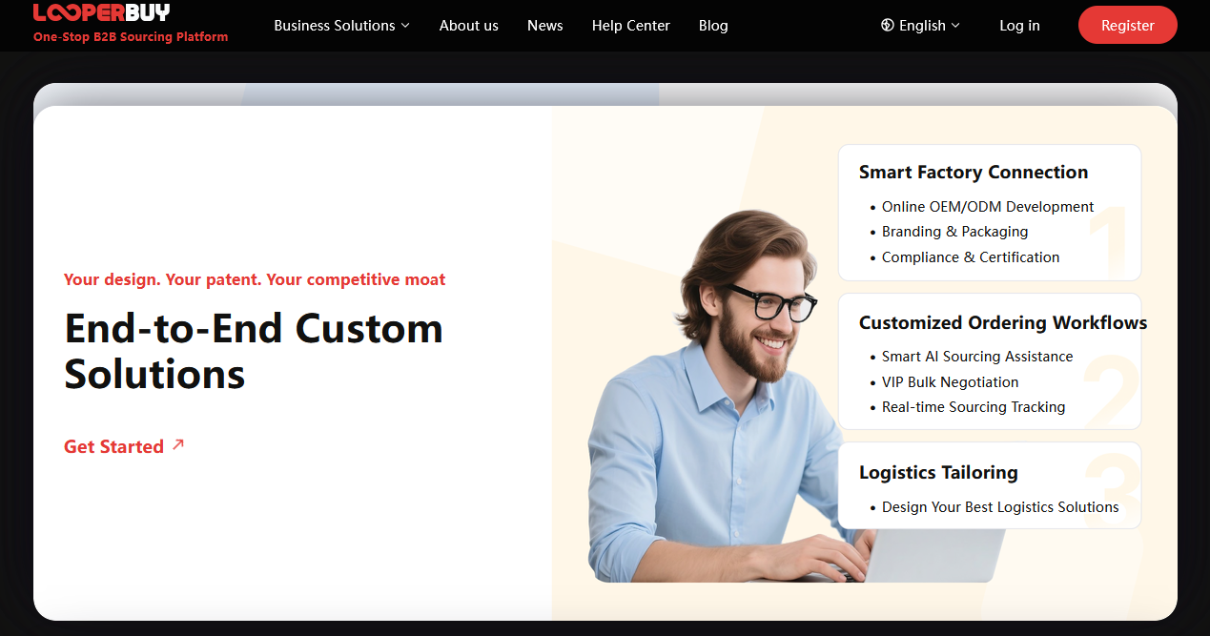1210x636 pixels.
Task: Select the Customized Ordering Workflows card
Action: pyautogui.click(x=989, y=361)
